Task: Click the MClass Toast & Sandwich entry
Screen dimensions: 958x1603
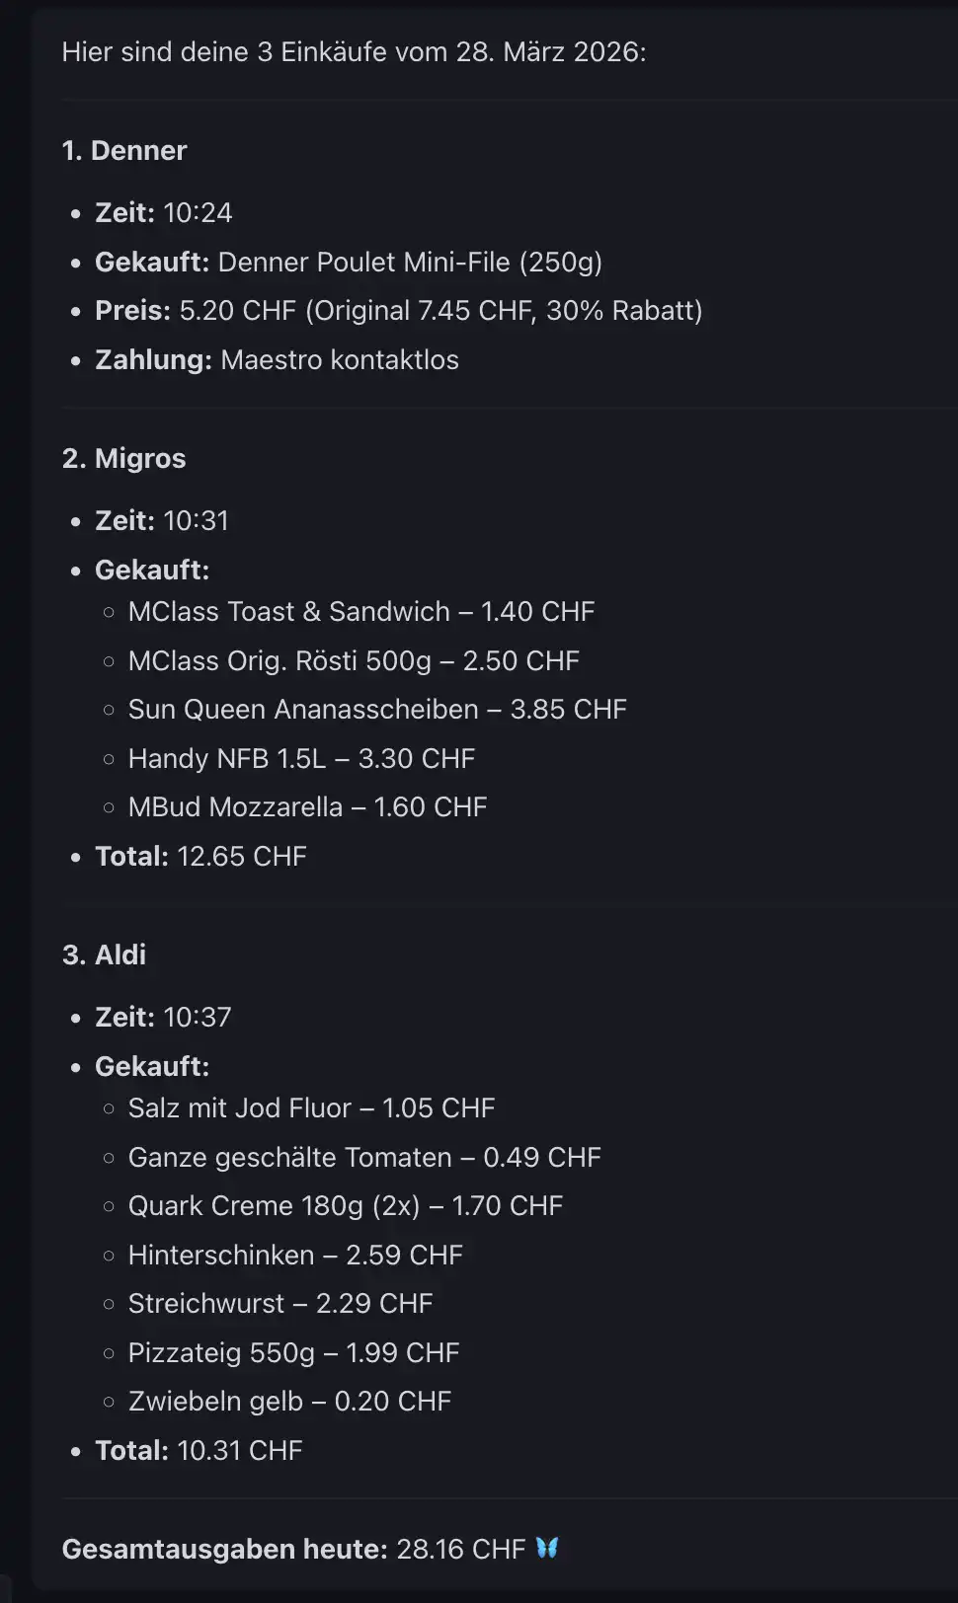Action: 361,611
